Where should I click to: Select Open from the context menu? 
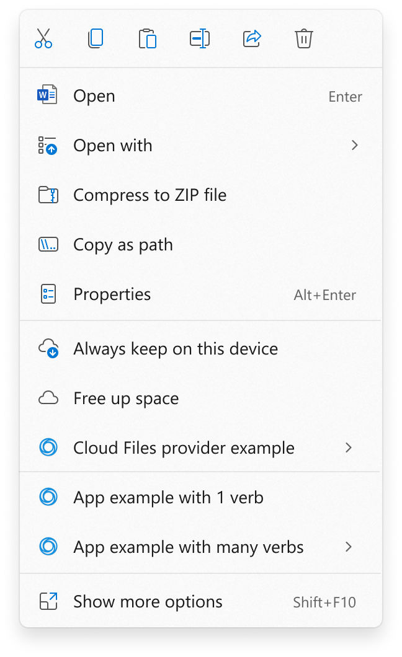[x=94, y=95]
